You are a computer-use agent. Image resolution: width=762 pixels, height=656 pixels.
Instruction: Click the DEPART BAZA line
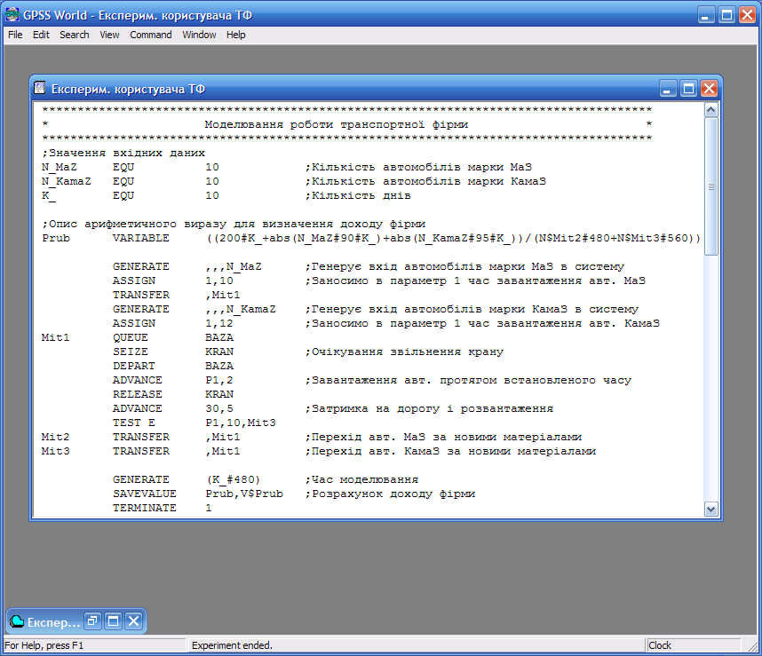pos(173,366)
